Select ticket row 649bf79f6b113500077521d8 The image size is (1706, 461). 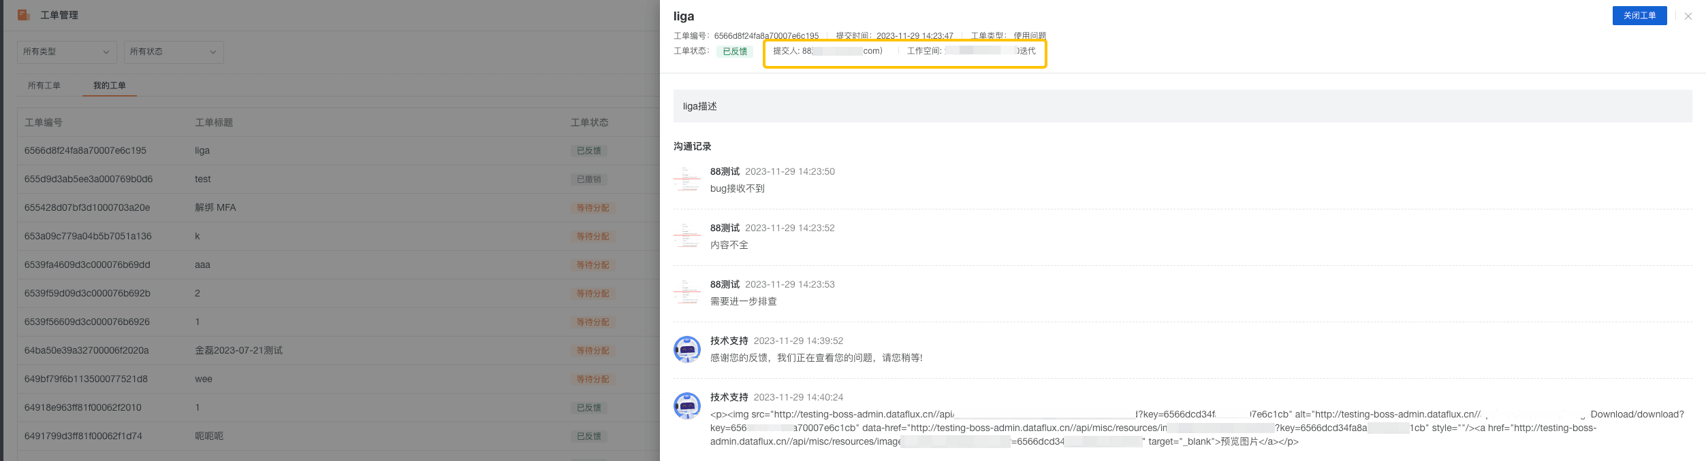338,379
